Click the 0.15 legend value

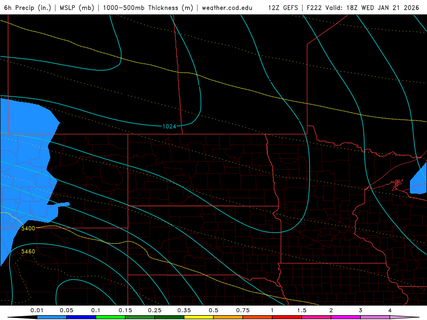click(x=125, y=310)
